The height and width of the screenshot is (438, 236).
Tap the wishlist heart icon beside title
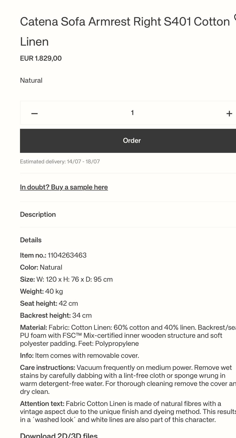(235, 18)
